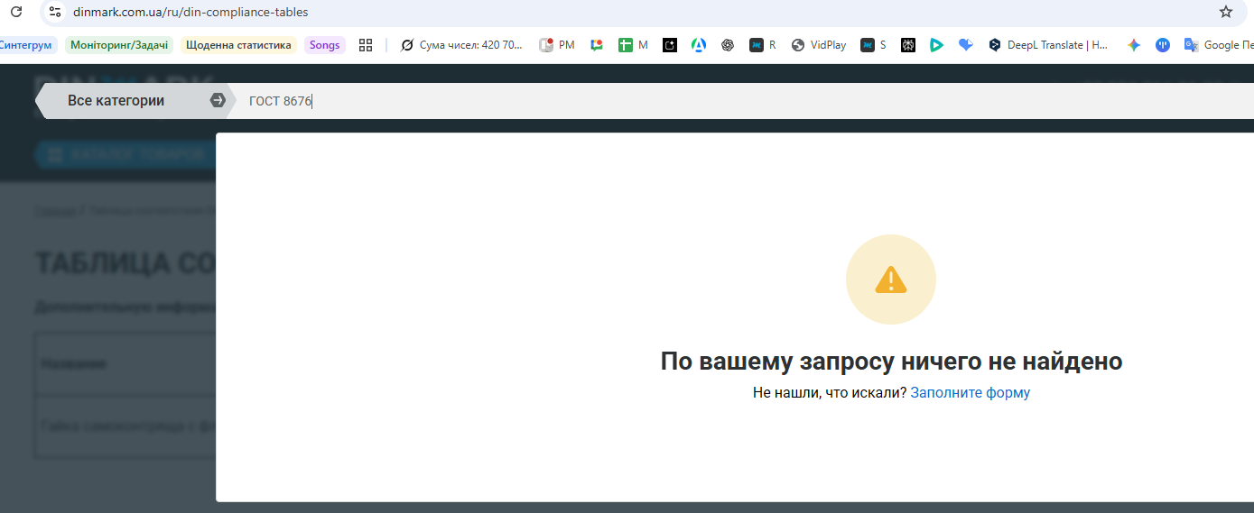This screenshot has width=1254, height=513.
Task: Open the S bookmark
Action: click(x=874, y=45)
